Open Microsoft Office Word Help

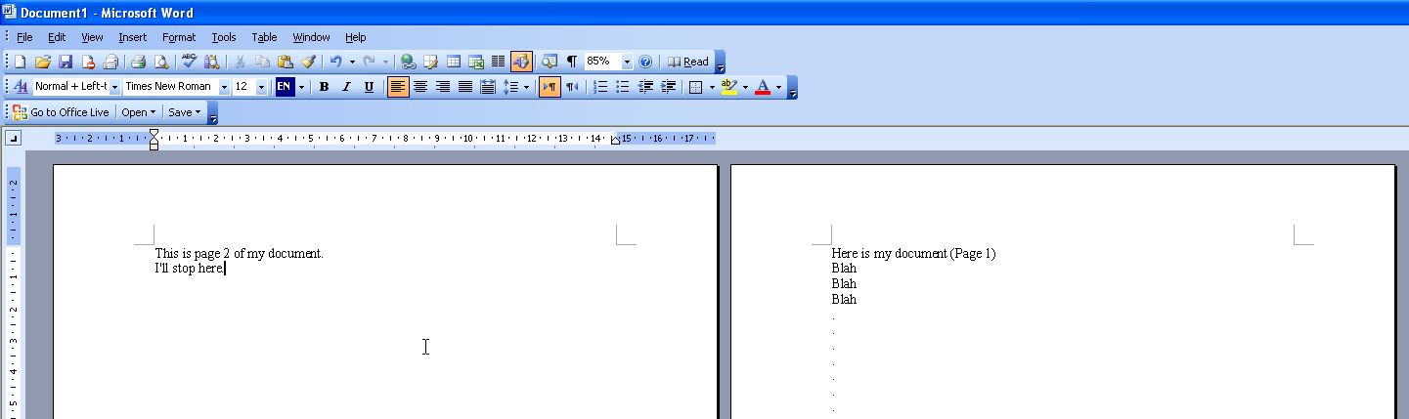645,62
